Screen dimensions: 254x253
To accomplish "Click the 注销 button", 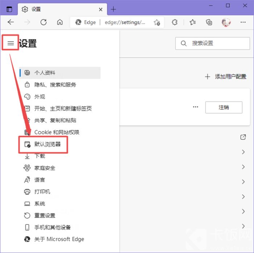I will tap(224, 107).
